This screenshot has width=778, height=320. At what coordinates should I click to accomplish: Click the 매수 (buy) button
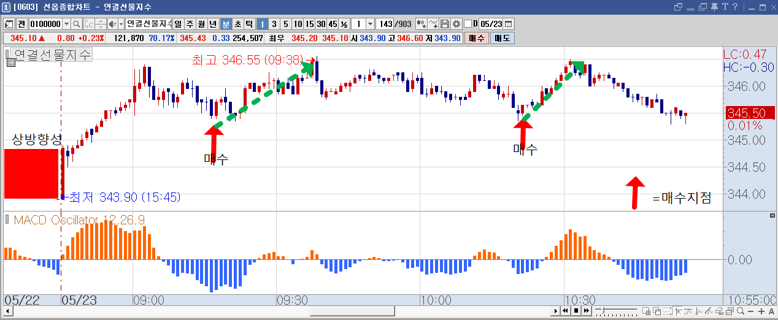point(476,38)
